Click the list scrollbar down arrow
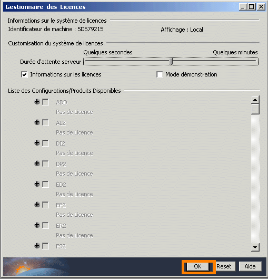This screenshot has width=268, height=279. click(x=255, y=247)
